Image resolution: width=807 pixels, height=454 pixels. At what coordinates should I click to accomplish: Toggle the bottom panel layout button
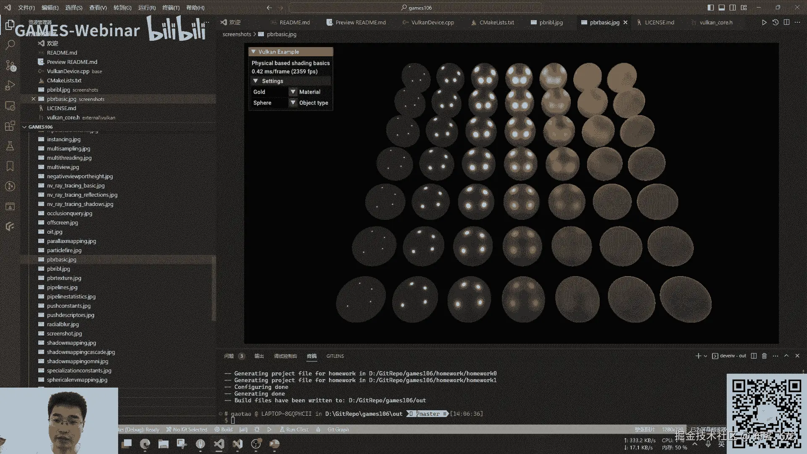click(x=722, y=8)
